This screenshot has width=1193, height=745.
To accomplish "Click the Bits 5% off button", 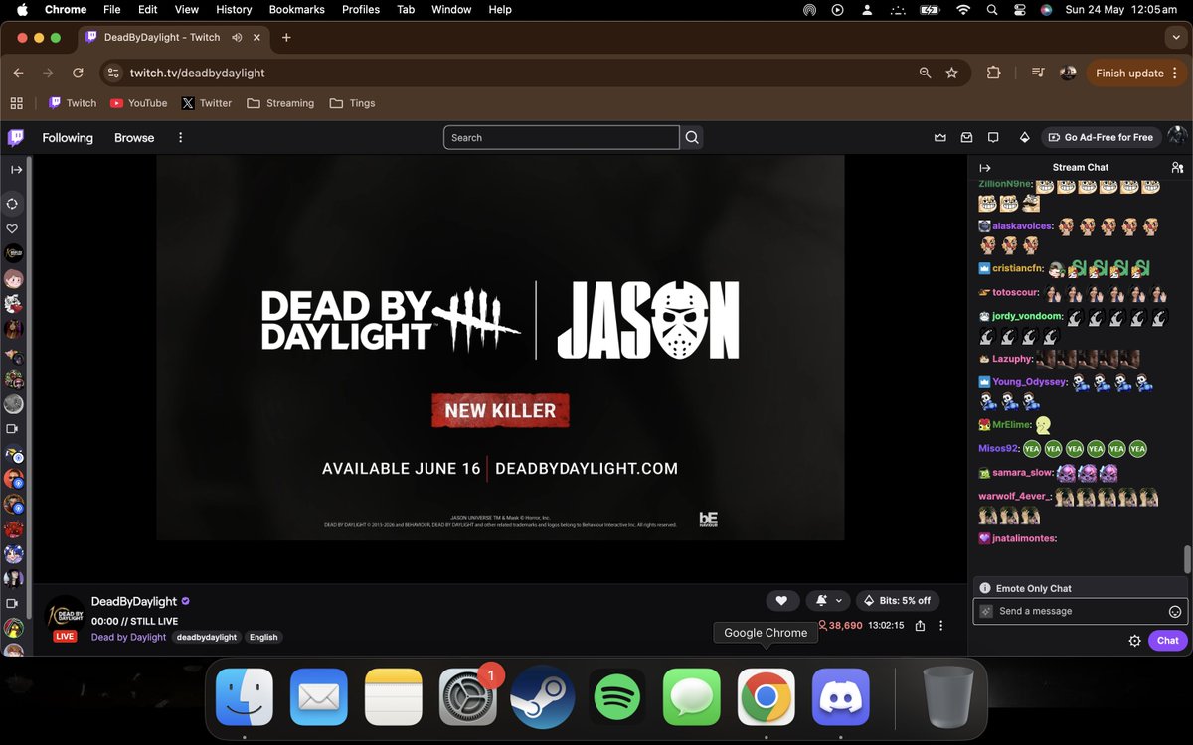I will pyautogui.click(x=898, y=600).
